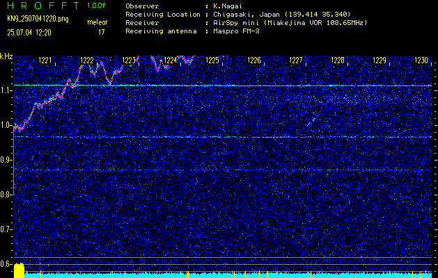Click the 1221 time marker

tap(45, 60)
